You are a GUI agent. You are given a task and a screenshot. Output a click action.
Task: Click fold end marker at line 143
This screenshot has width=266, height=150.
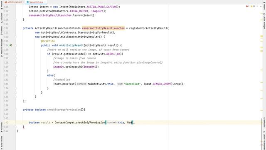pyautogui.click(x=16, y=127)
